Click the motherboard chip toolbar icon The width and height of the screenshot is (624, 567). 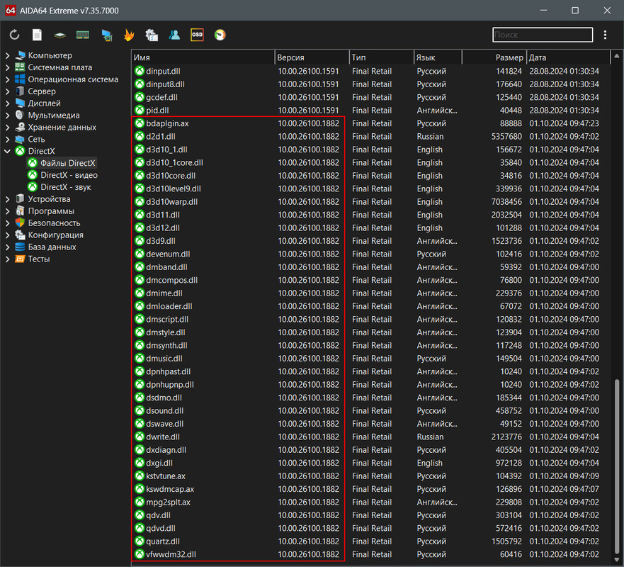[x=59, y=35]
